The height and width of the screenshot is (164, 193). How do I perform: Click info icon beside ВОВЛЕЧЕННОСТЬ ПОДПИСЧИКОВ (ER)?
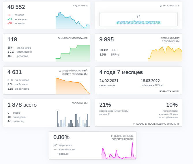pyautogui.click(x=112, y=136)
